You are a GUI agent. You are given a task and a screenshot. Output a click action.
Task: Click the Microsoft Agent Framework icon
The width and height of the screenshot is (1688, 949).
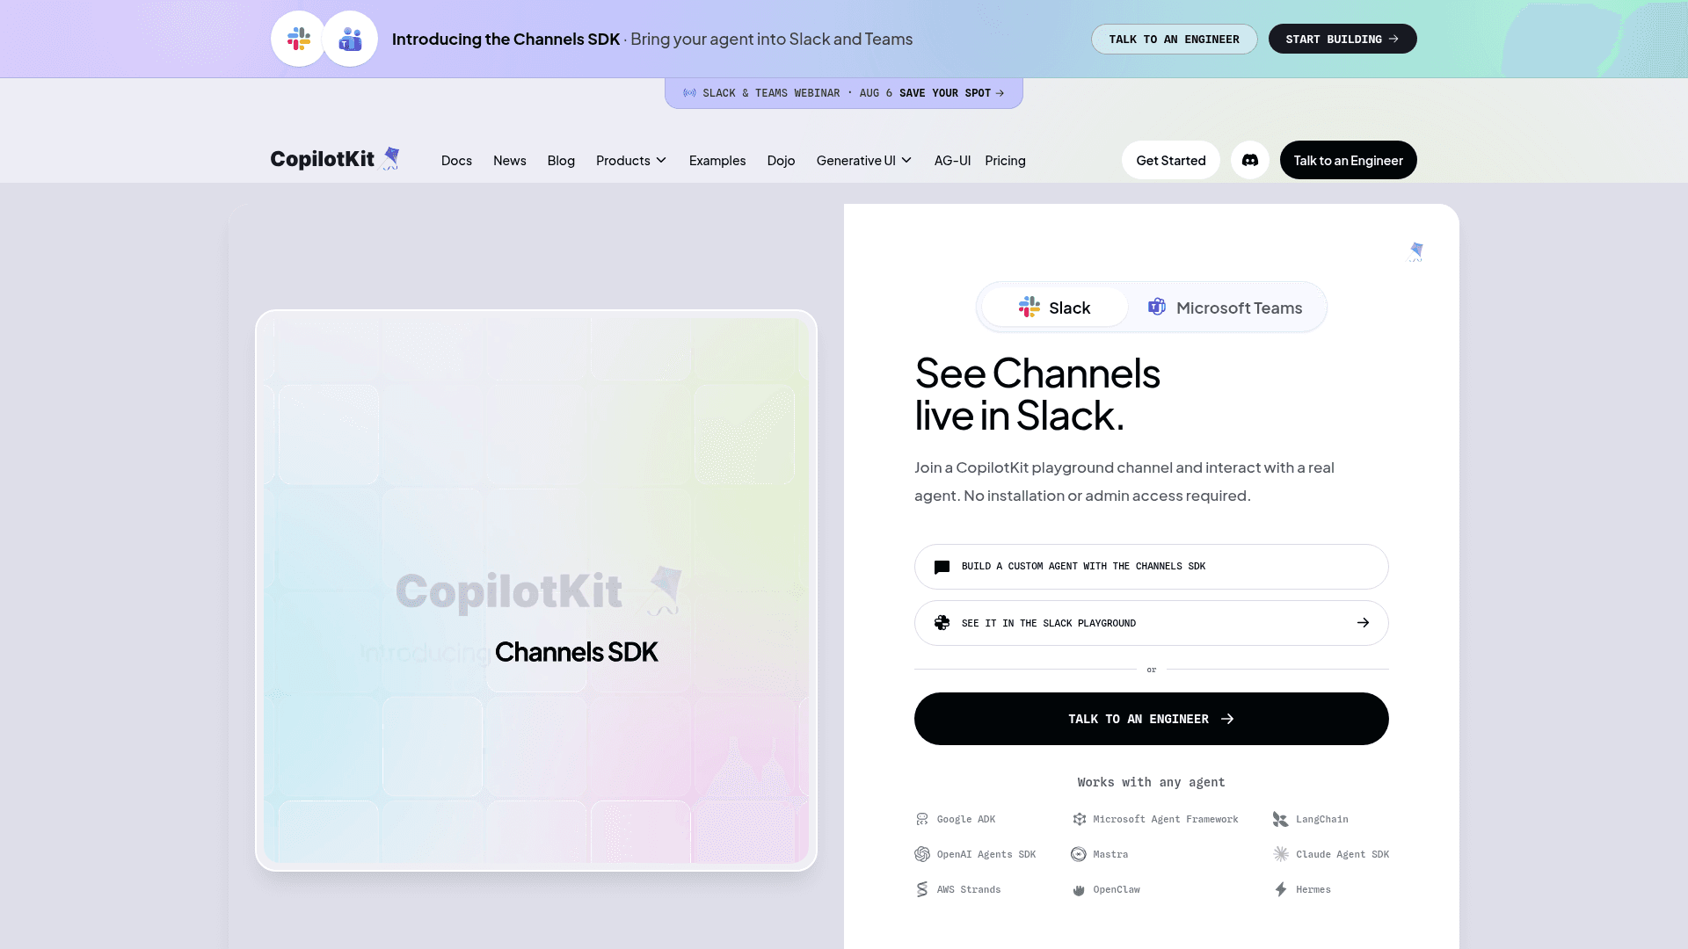1079,819
